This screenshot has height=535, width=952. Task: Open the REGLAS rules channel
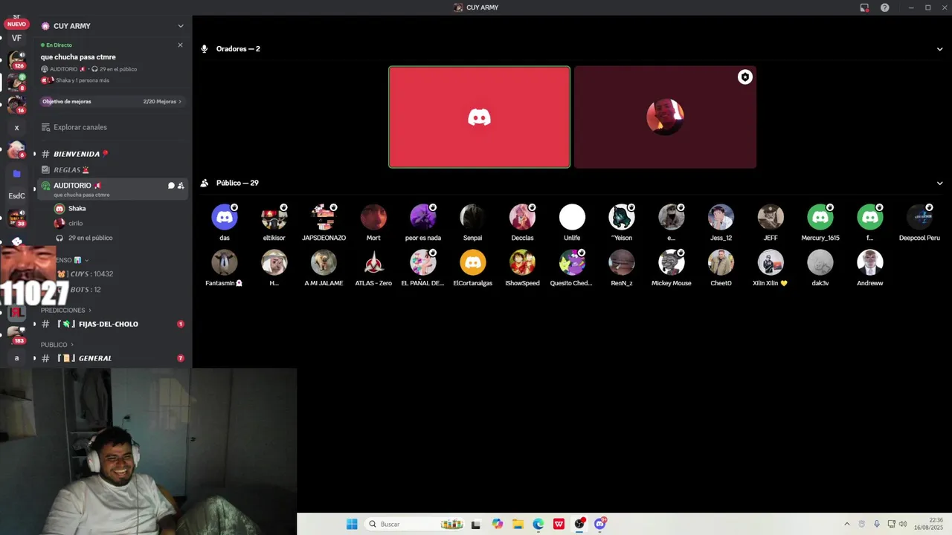point(71,169)
